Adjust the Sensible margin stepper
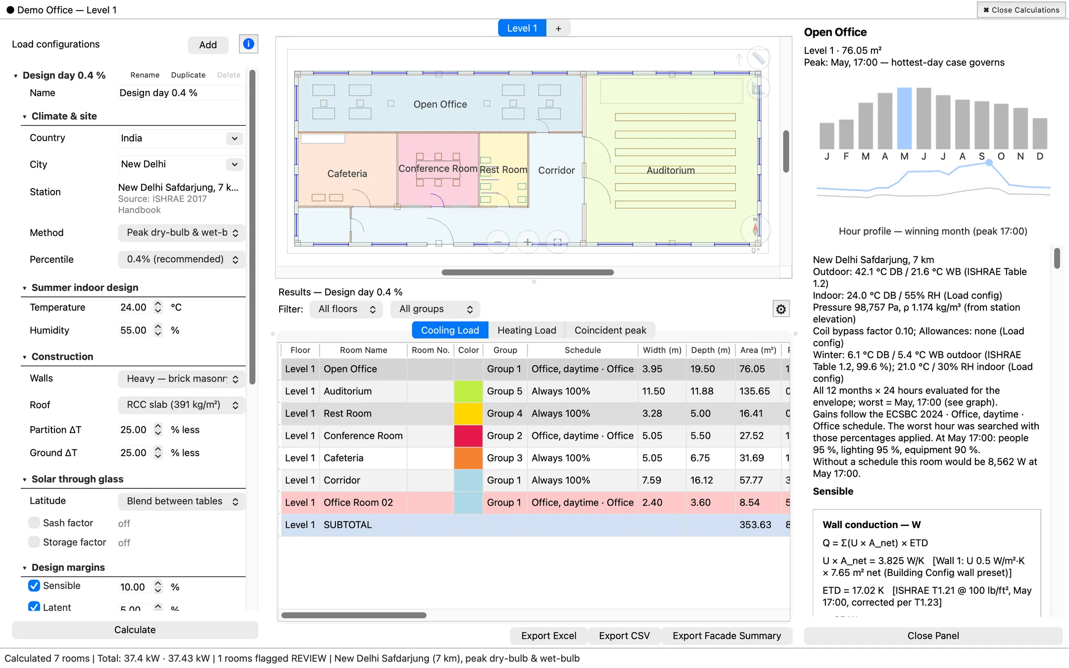Screen dimensions: 1069x668 click(x=158, y=587)
